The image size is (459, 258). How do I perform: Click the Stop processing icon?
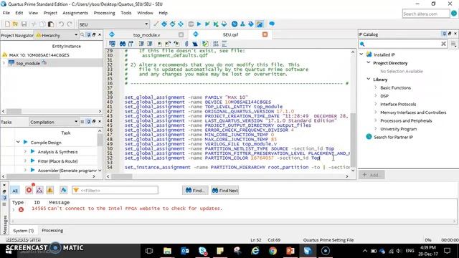click(191, 24)
